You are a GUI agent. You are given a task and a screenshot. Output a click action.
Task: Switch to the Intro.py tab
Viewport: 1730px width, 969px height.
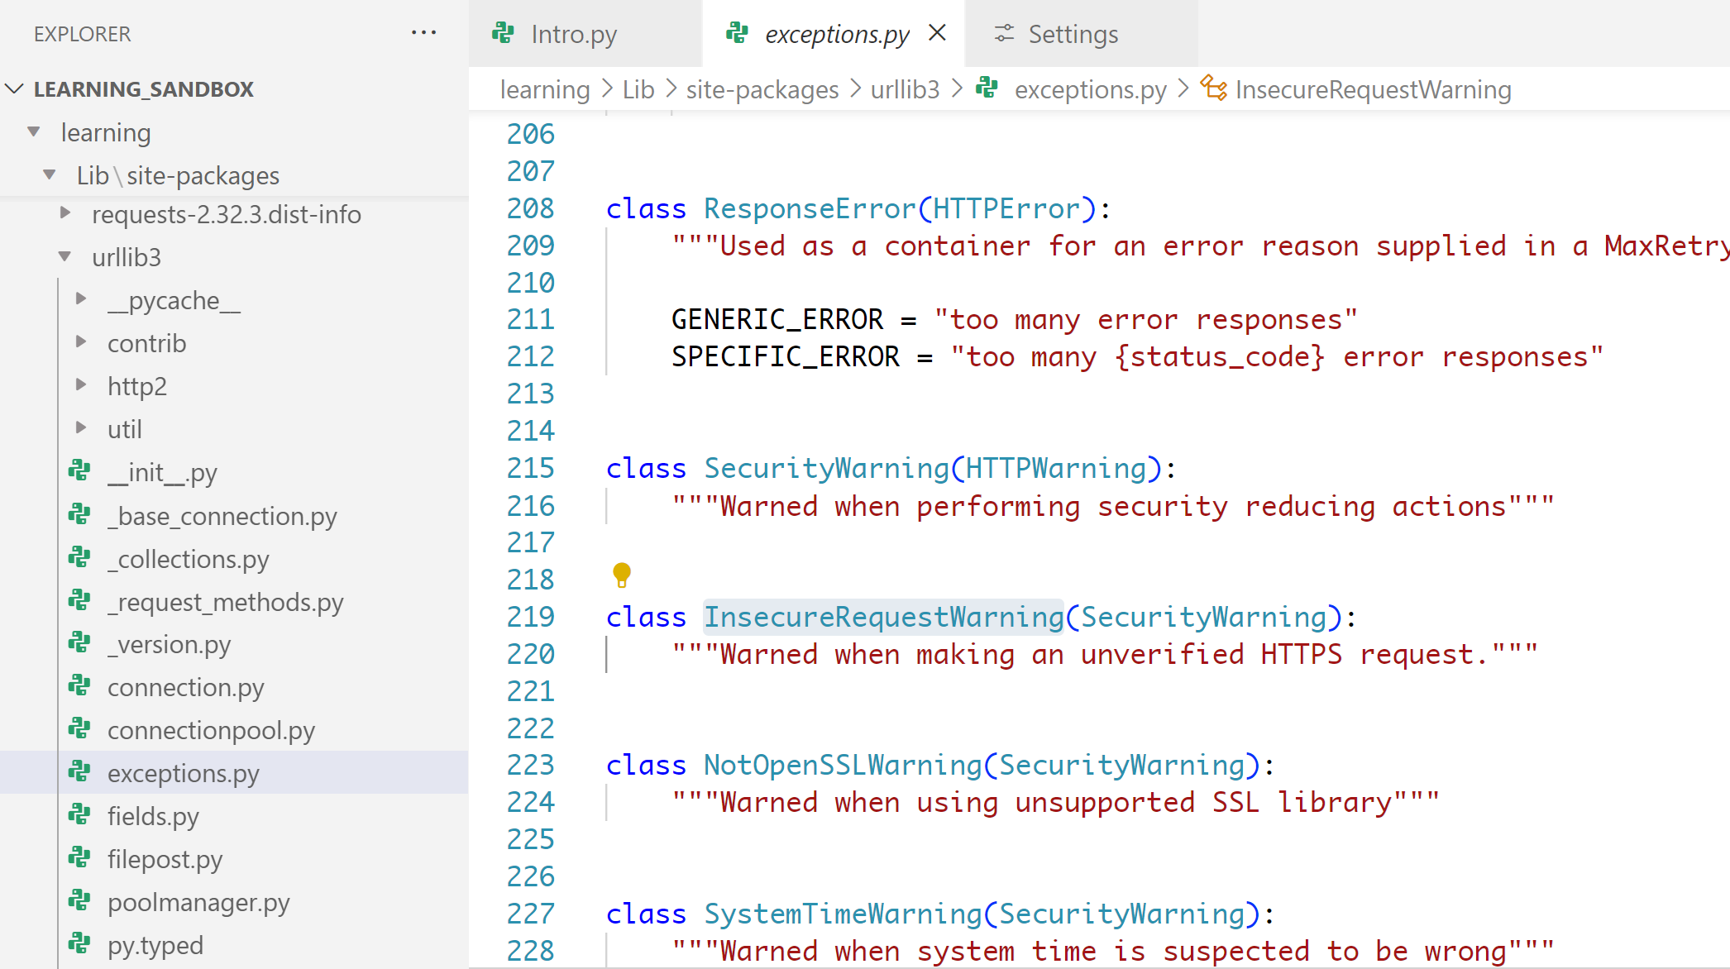(x=573, y=34)
